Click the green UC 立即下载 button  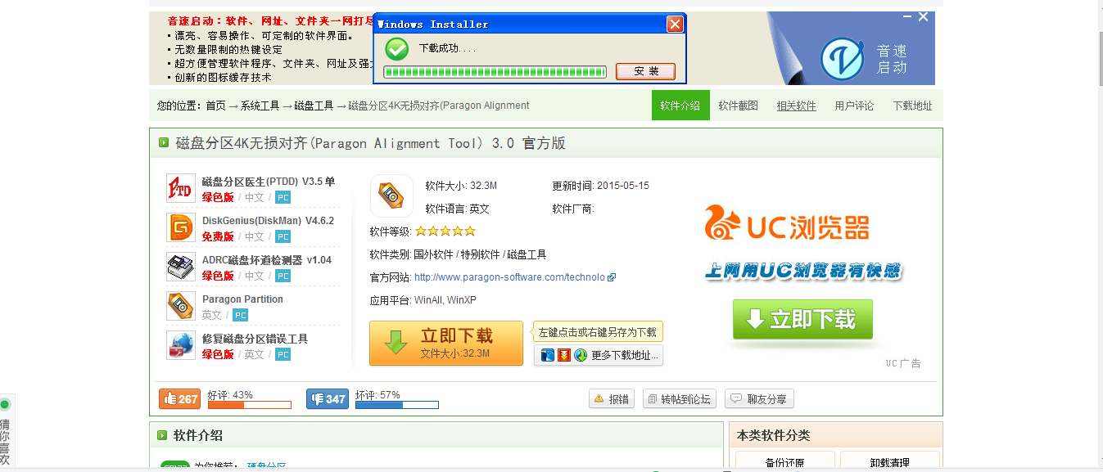coord(802,319)
